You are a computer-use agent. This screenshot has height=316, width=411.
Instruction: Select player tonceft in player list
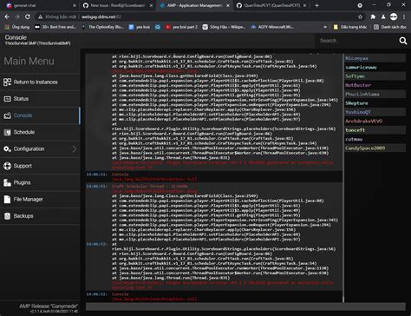click(x=375, y=130)
